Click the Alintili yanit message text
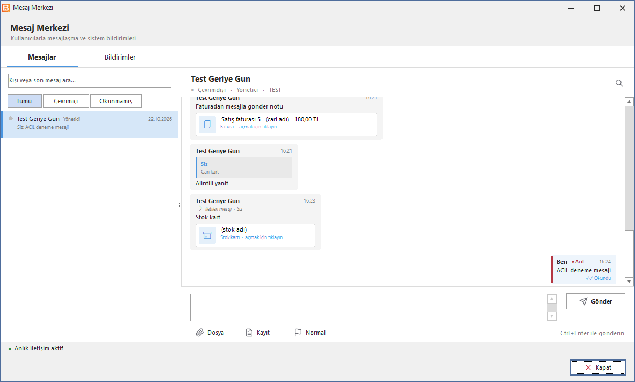Screen dimensions: 635x382 click(212, 183)
